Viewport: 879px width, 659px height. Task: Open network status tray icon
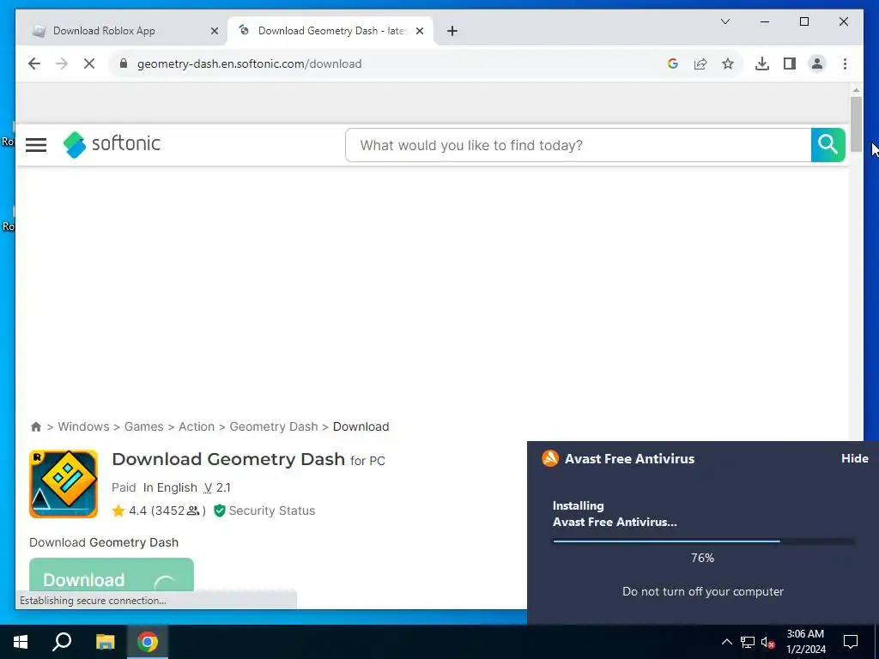click(748, 642)
